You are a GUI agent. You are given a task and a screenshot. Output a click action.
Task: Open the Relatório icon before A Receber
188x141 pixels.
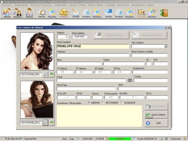130,13
